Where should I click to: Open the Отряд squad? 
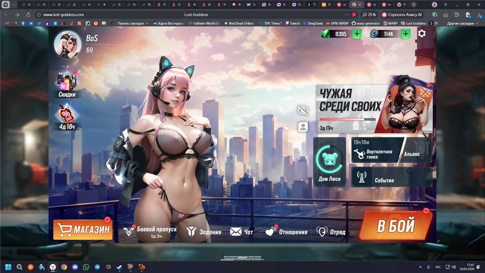pyautogui.click(x=331, y=232)
